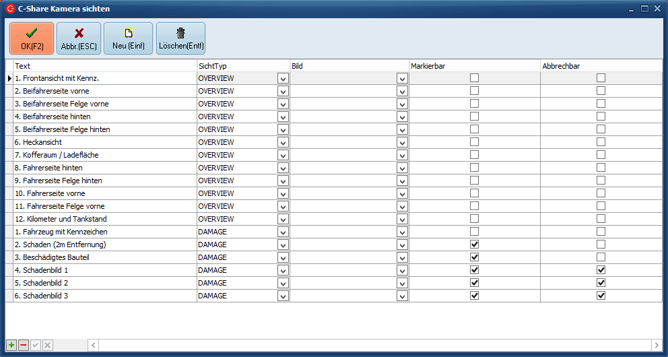Click green plus add-row icon at bottom
The image size is (668, 357).
tap(11, 345)
